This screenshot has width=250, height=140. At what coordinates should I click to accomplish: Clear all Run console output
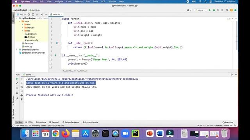click(22, 100)
